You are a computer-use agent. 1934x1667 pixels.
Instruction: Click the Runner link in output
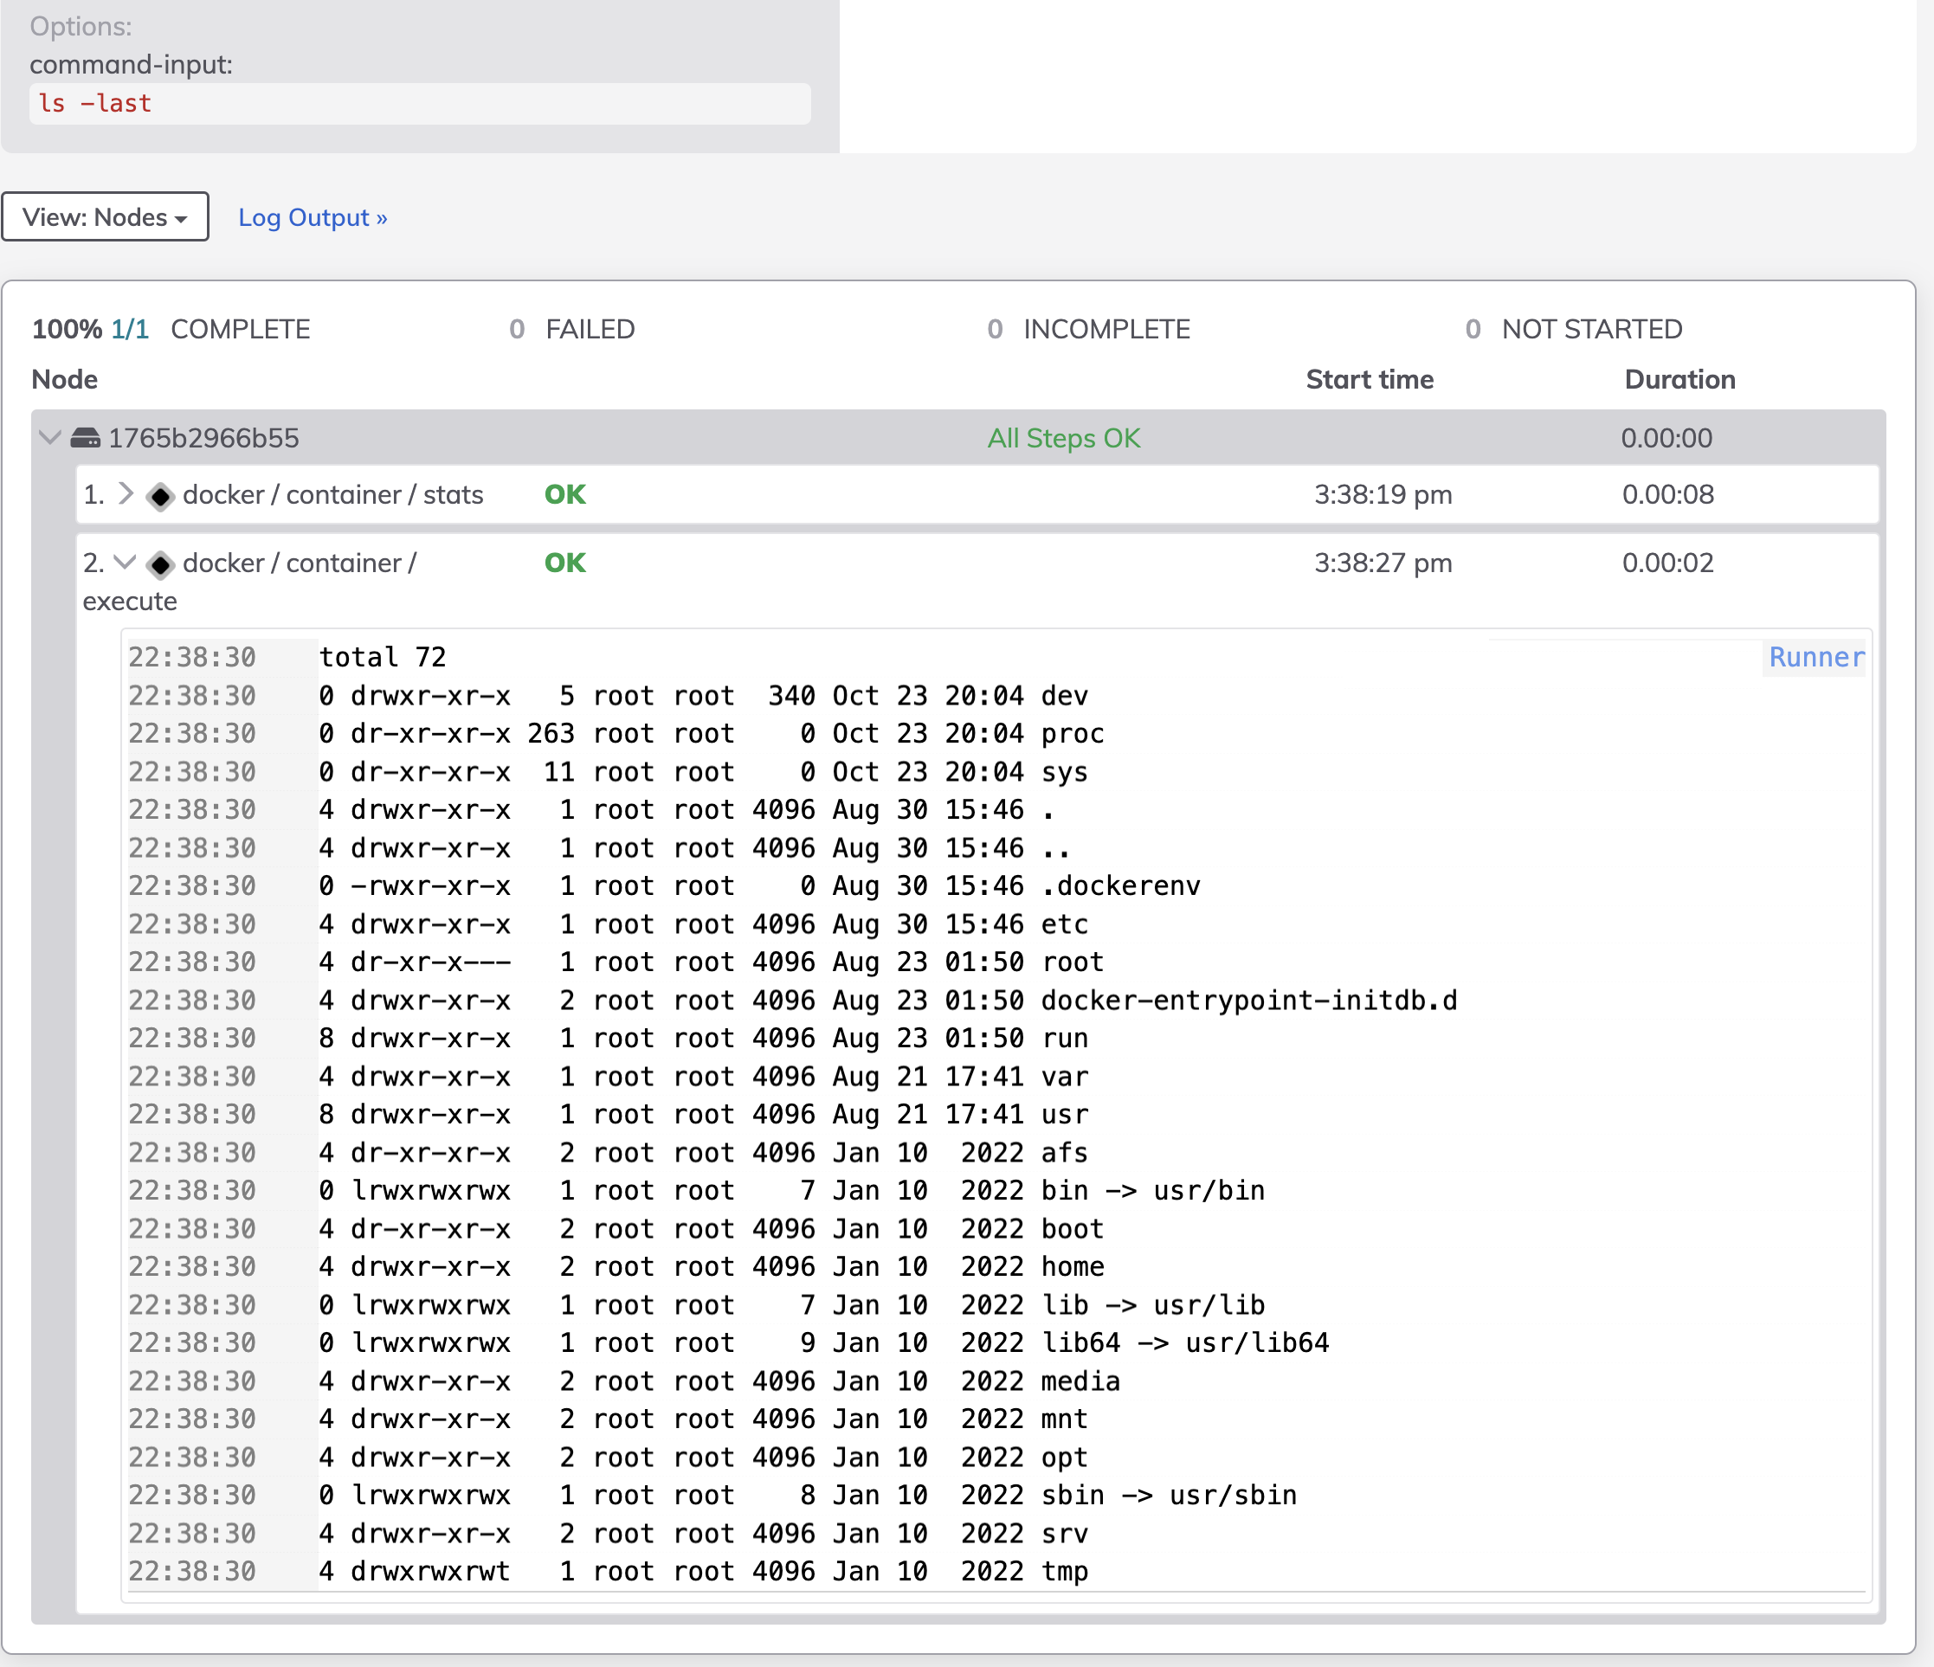[1816, 657]
